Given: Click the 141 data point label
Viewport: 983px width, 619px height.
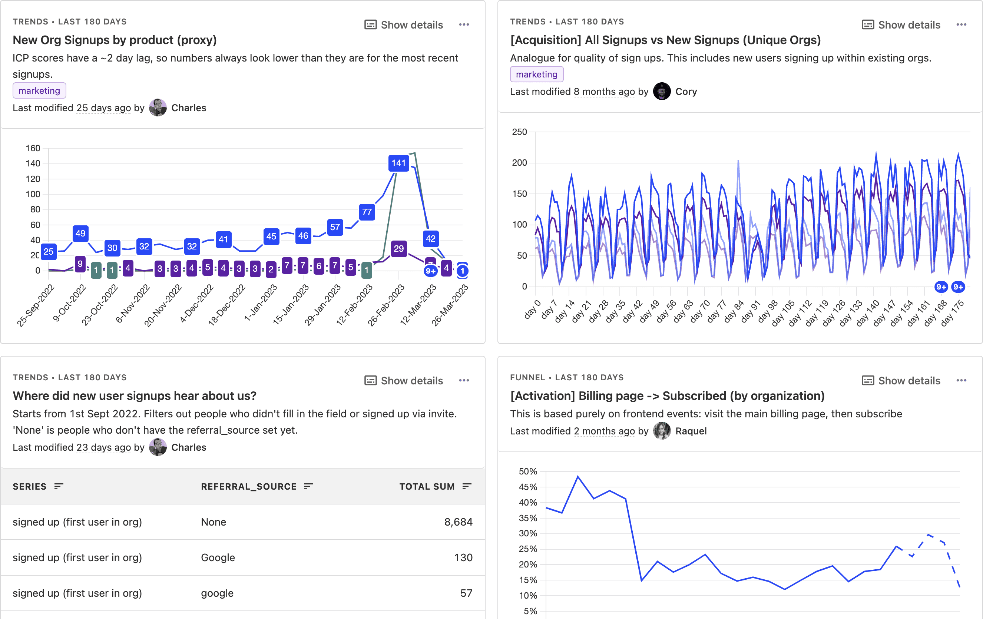Looking at the screenshot, I should point(398,163).
